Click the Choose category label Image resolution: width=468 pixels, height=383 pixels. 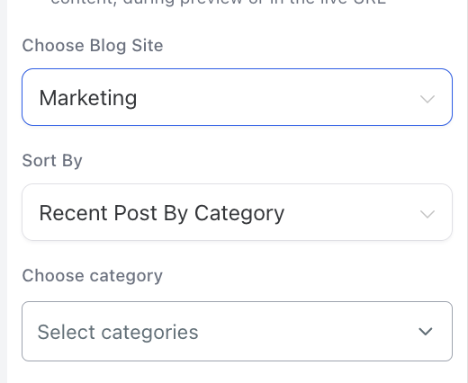pos(92,276)
